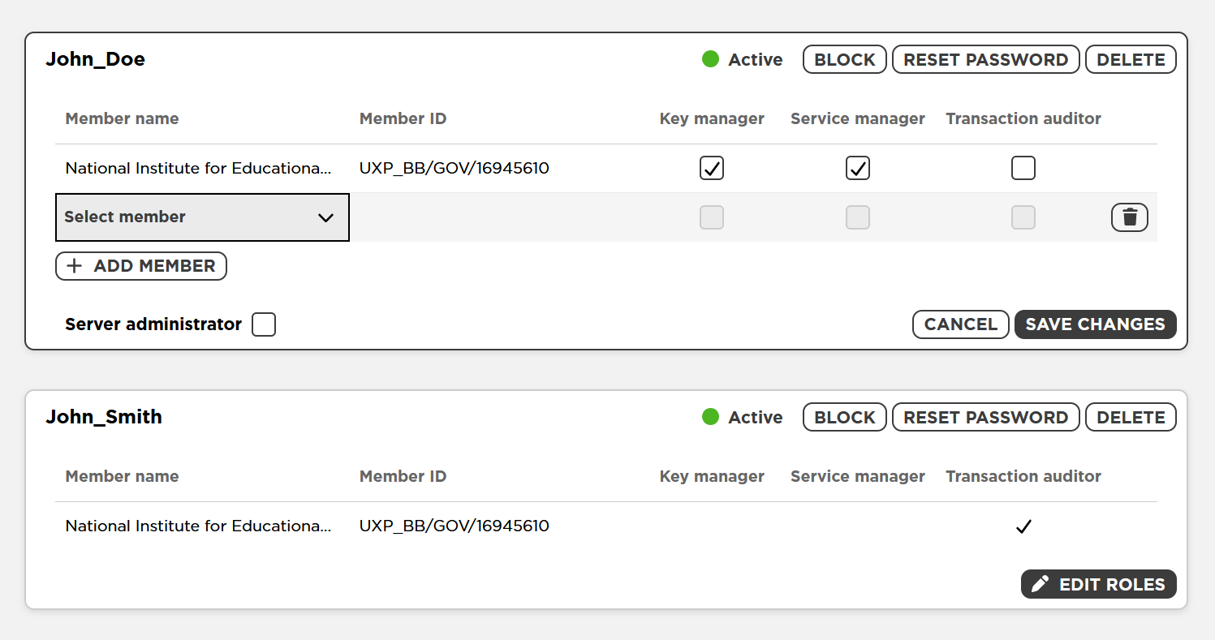Cancel the role changes
The height and width of the screenshot is (640, 1215).
pos(960,324)
